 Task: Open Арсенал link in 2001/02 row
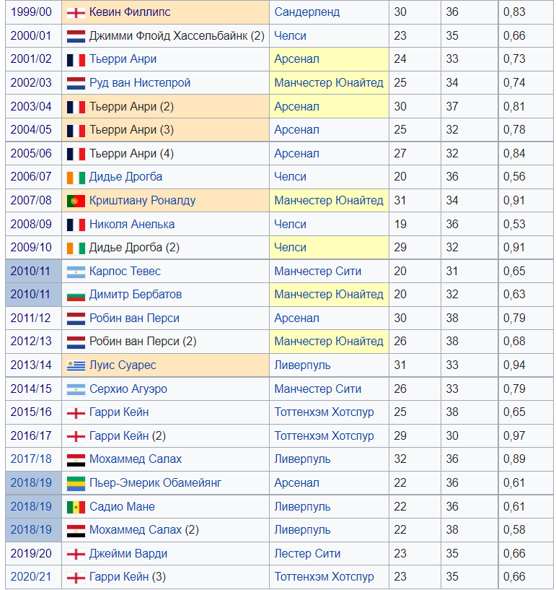point(297,59)
